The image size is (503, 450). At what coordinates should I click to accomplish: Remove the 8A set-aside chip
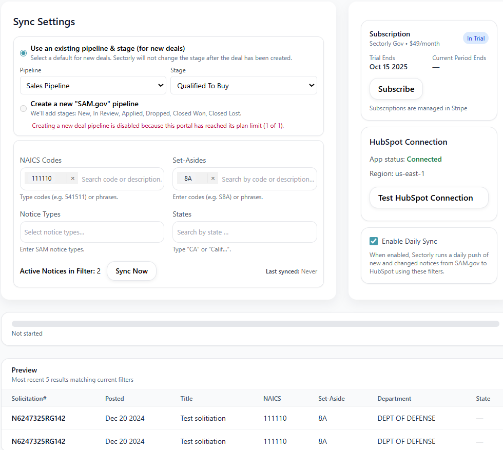(x=212, y=179)
